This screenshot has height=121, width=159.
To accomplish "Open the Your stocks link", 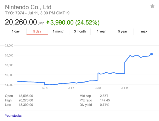I will [x=13, y=116].
